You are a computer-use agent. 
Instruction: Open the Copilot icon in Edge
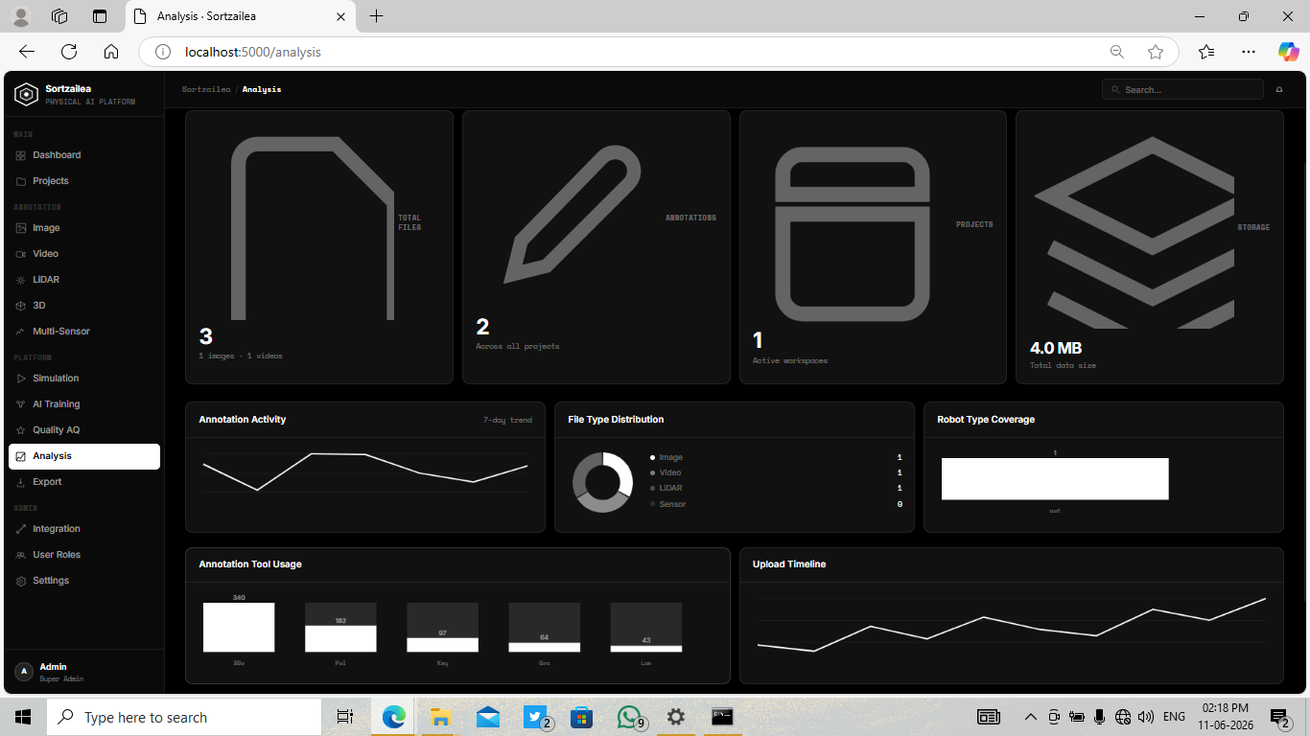point(1288,52)
